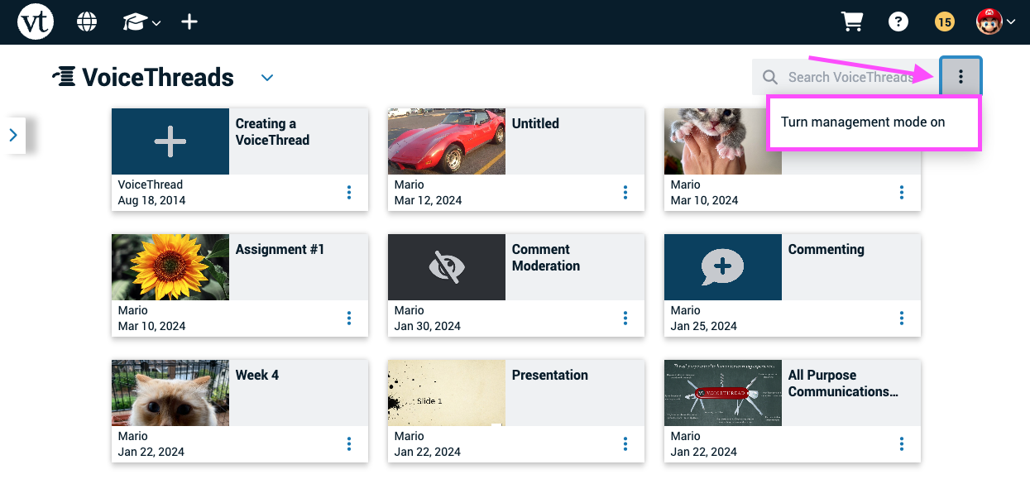The image size is (1030, 479).
Task: Open the Mario avatar account menu
Action: pyautogui.click(x=996, y=22)
